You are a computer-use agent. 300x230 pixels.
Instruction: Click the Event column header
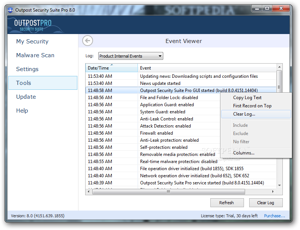click(x=207, y=68)
